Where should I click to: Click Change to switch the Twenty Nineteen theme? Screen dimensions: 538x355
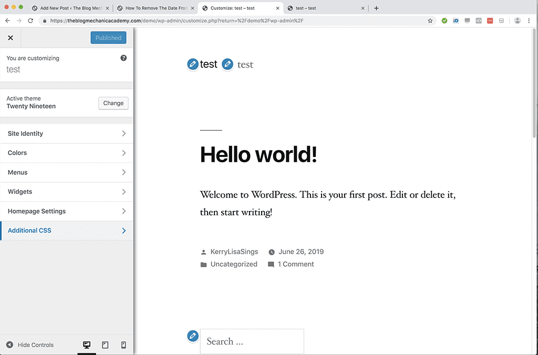point(113,103)
